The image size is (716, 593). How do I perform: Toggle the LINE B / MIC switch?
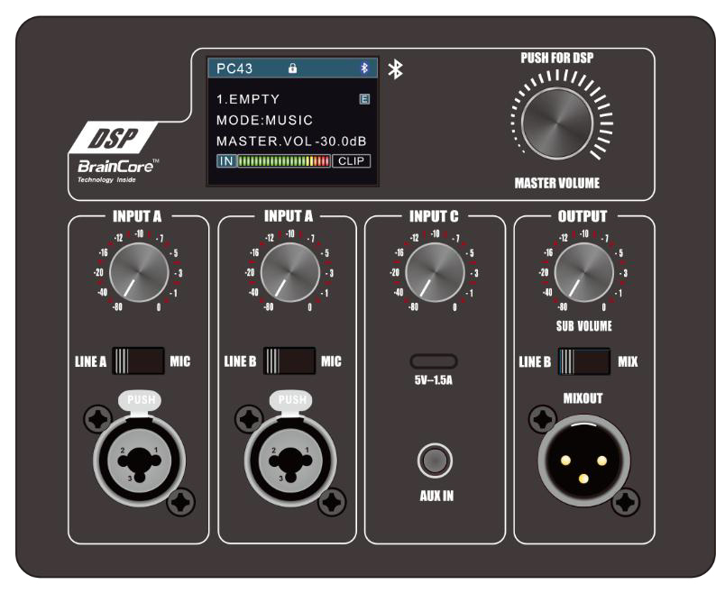click(289, 361)
